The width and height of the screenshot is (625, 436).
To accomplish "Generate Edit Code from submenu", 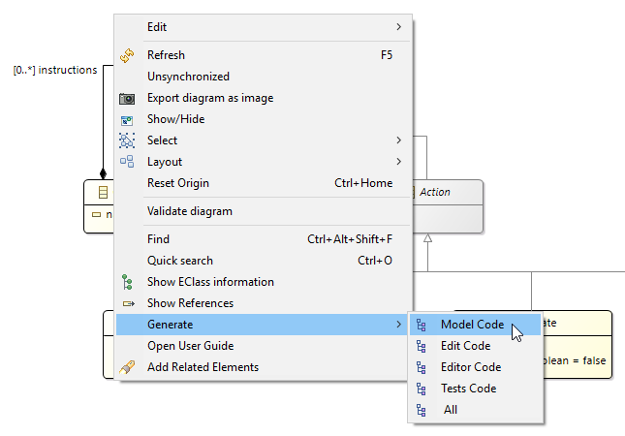I will click(x=465, y=346).
